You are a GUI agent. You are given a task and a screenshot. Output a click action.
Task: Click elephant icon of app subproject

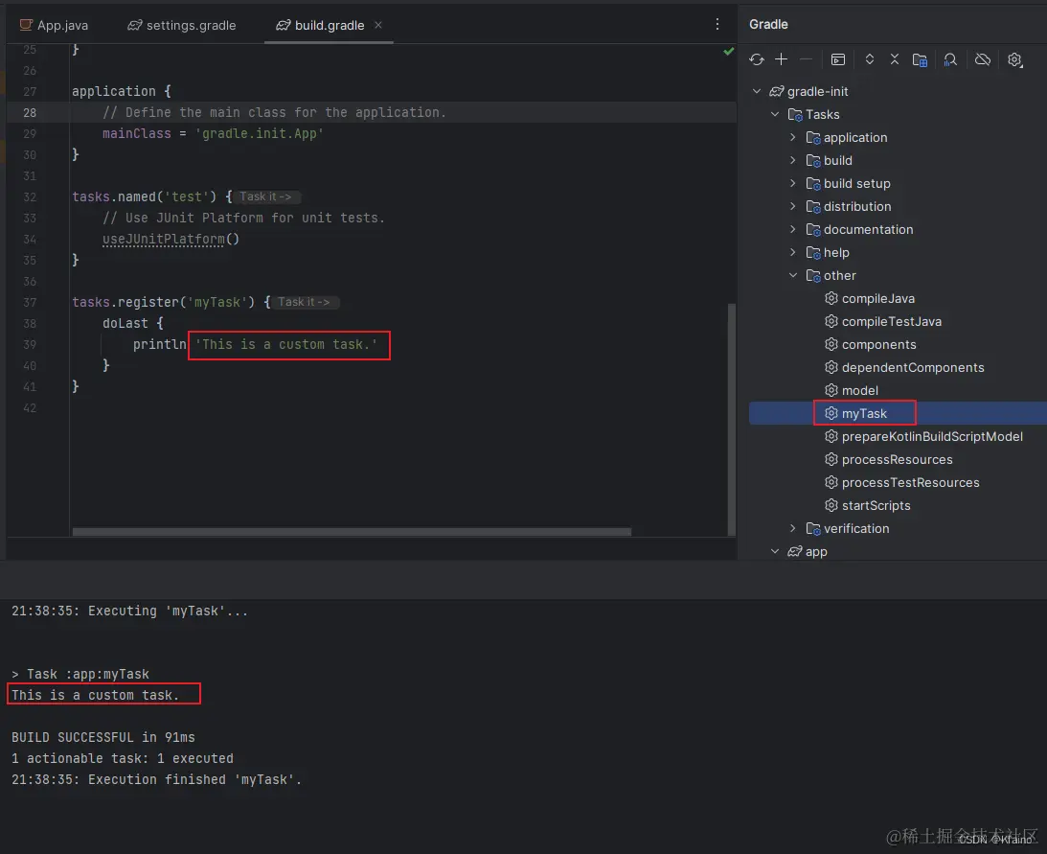pos(795,551)
